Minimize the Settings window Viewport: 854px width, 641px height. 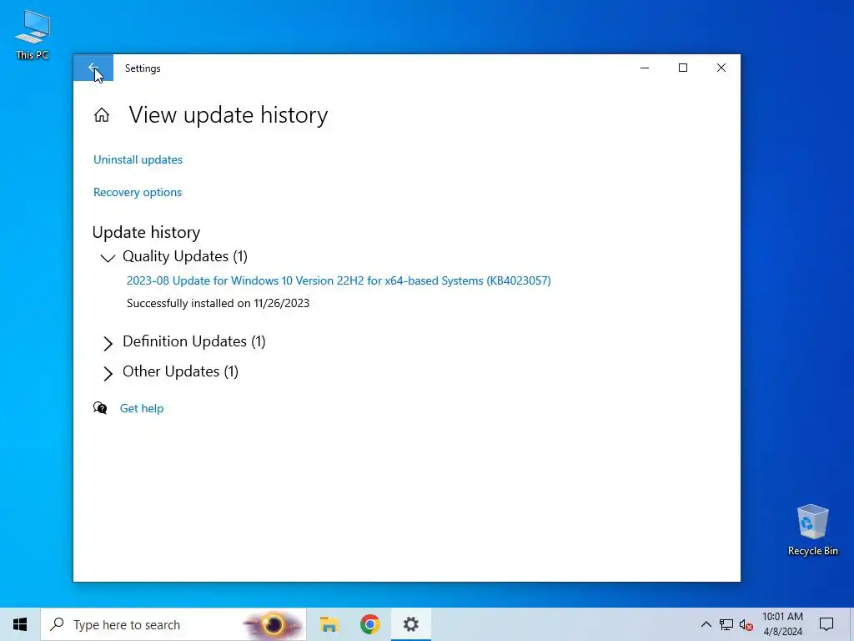(645, 68)
